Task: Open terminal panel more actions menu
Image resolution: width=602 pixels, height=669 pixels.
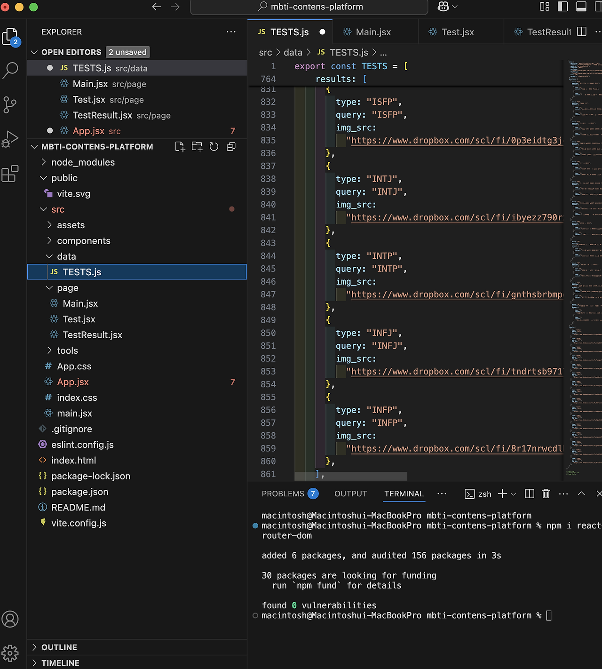Action: [x=563, y=494]
